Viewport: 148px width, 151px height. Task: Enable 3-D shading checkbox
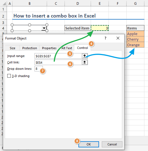coord(9,76)
